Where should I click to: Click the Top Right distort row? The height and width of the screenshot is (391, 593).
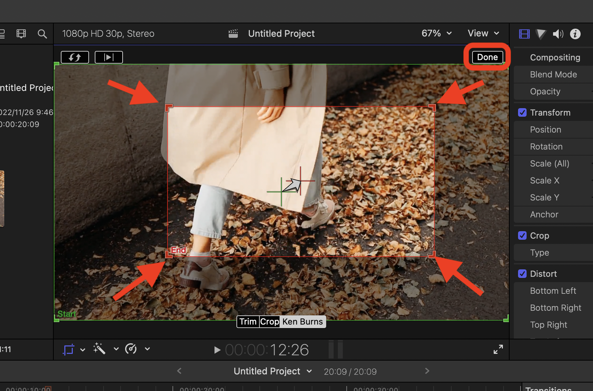point(553,325)
